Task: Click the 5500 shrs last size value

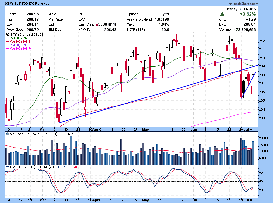Action: [x=107, y=24]
